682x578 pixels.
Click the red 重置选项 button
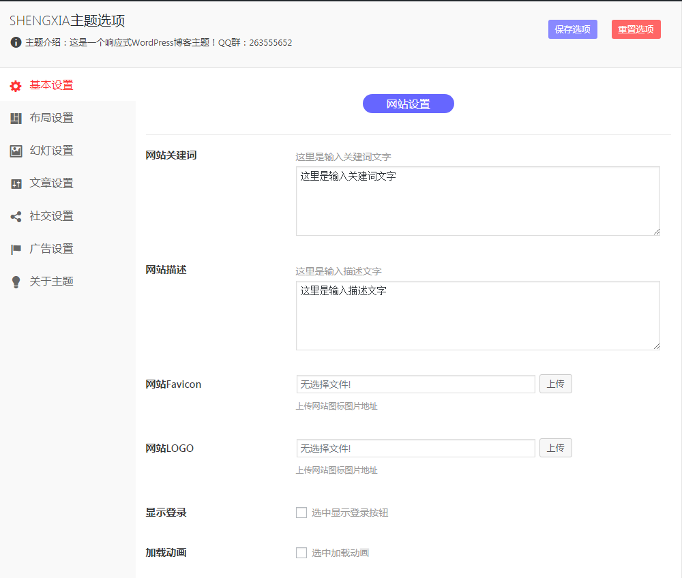point(636,29)
